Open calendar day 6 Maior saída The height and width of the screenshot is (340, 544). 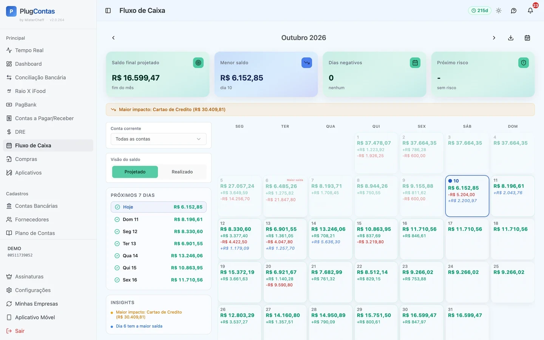pos(285,196)
